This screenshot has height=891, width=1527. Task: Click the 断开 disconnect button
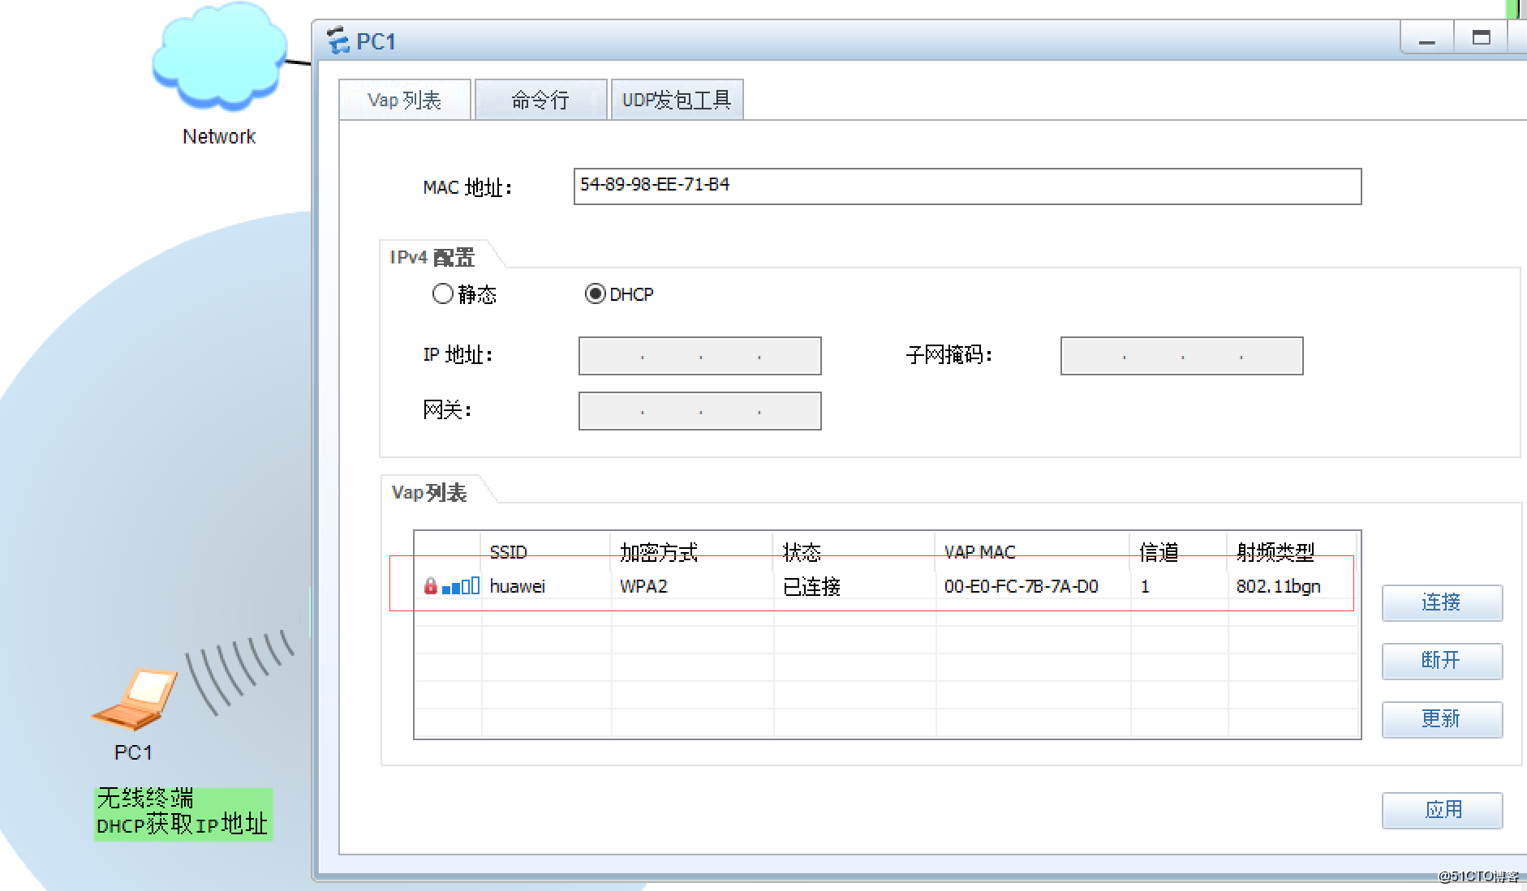tap(1442, 661)
